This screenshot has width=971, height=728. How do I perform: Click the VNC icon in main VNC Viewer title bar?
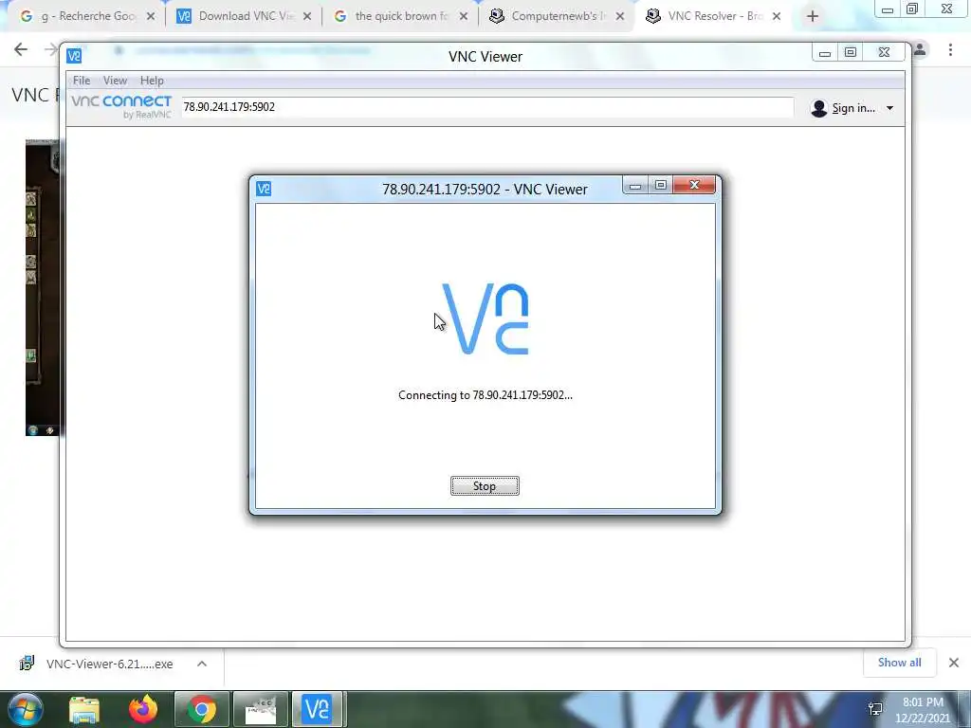[74, 56]
